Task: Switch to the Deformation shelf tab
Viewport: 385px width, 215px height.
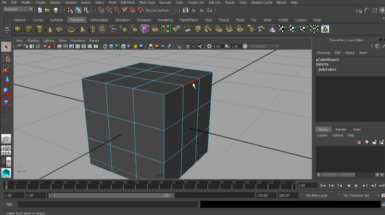Action: coord(99,20)
